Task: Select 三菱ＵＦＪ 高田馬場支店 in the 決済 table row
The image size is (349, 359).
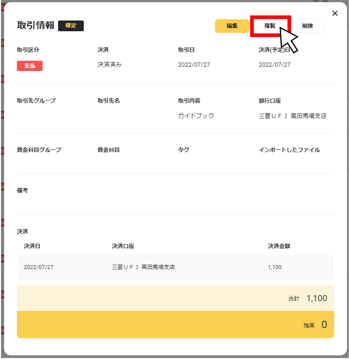Action: [x=143, y=267]
